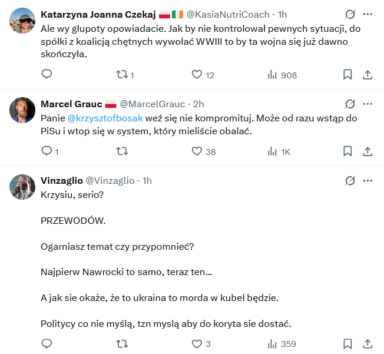Reply to Katarzyna Joanna Czekaj's tweet
Image resolution: width=384 pixels, height=354 pixels.
coord(47,75)
